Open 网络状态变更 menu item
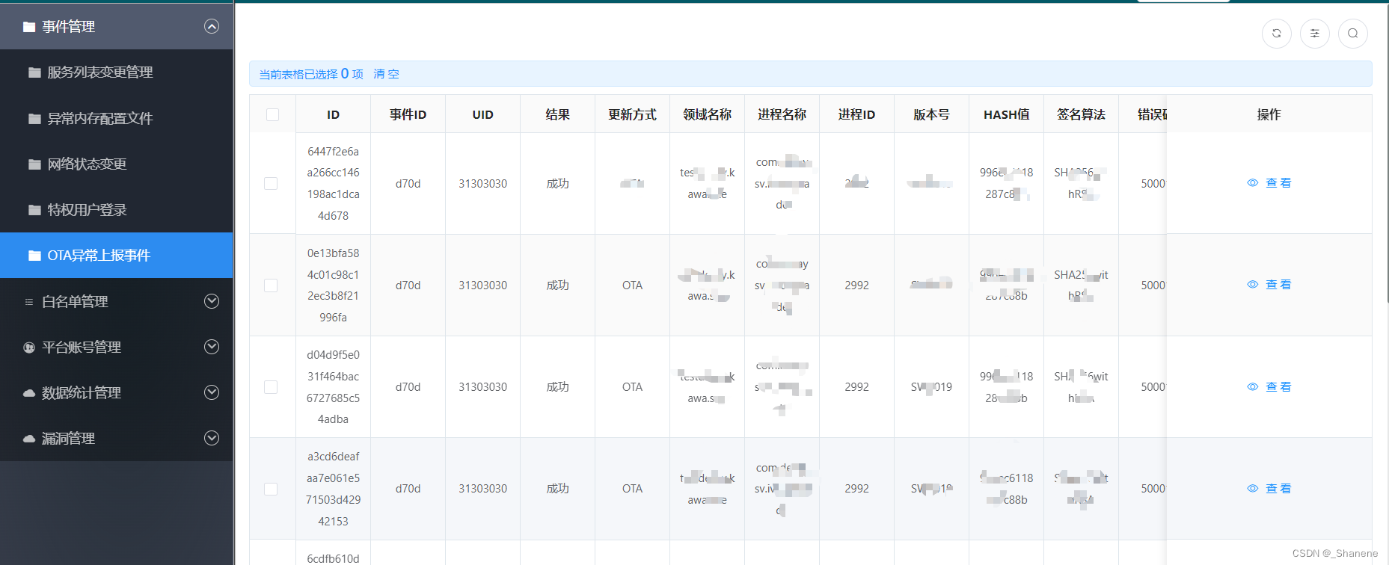This screenshot has height=565, width=1389. (117, 164)
